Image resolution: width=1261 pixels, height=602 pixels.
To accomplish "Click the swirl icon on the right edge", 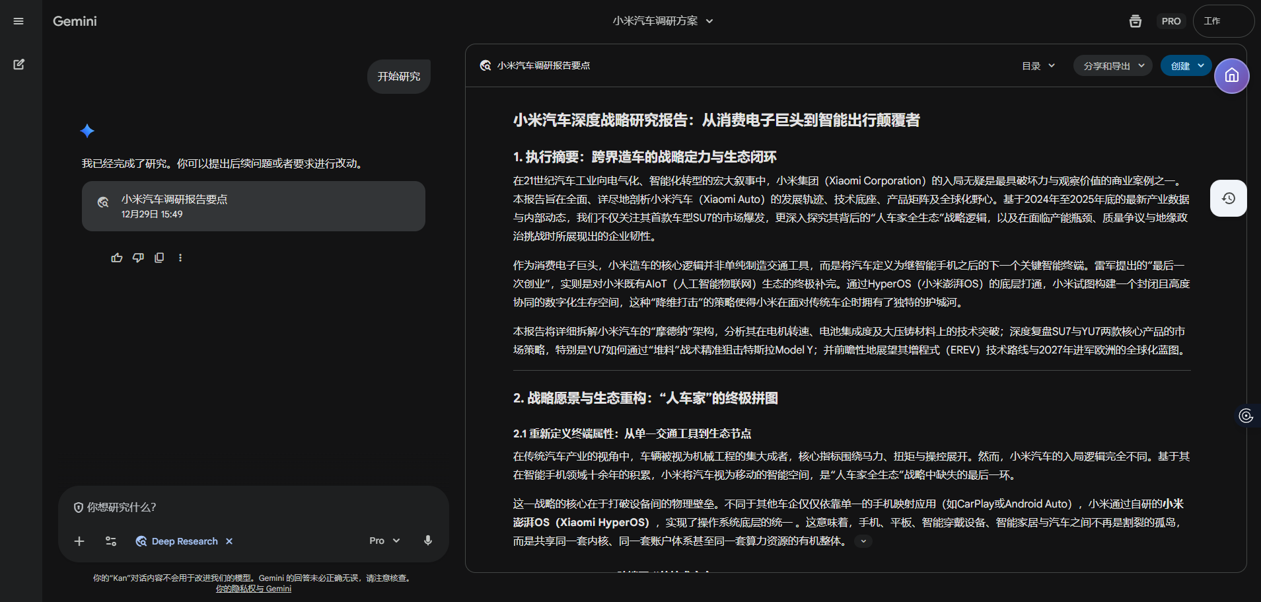I will tap(1246, 416).
